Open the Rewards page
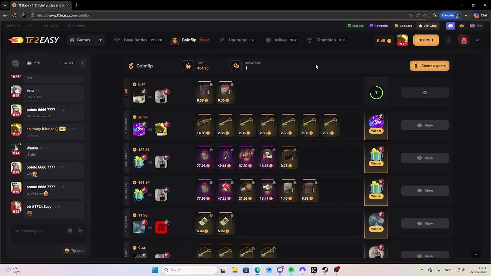This screenshot has height=276, width=491. (x=379, y=26)
